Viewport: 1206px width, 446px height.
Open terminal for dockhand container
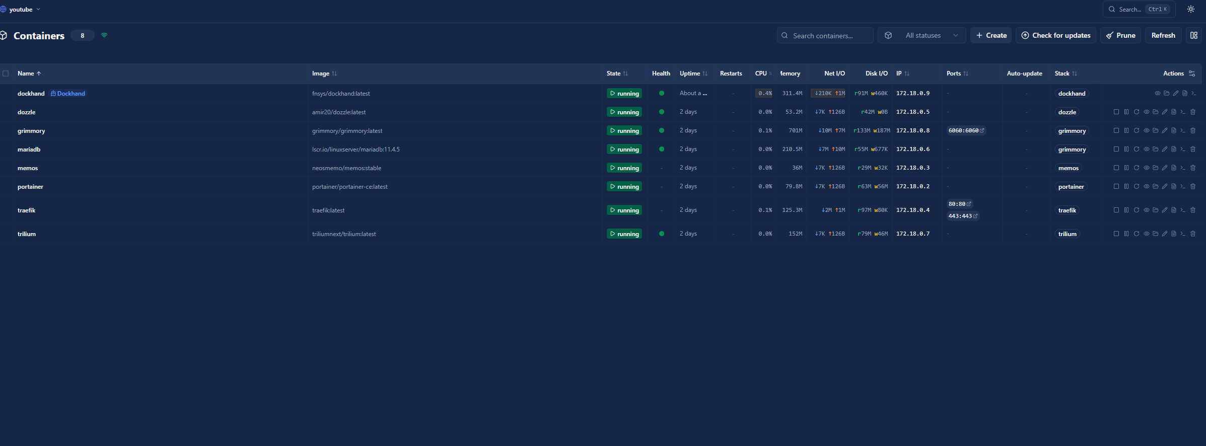tap(1193, 93)
